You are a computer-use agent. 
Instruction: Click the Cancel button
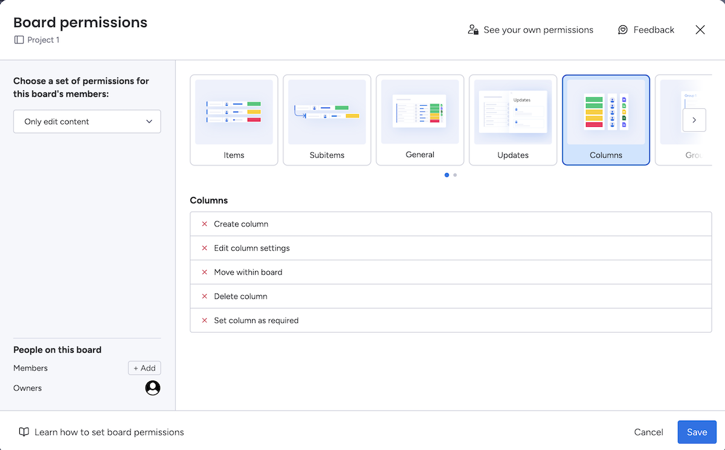[x=648, y=432]
